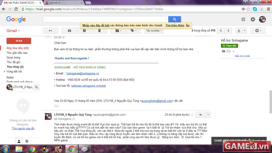
Task: Open Thư nháp (2) folder
Action: (15, 67)
